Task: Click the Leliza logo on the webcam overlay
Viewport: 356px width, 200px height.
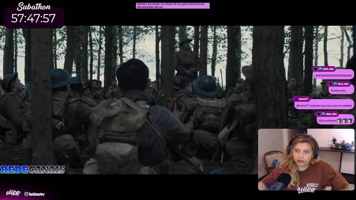Action: 306,190
